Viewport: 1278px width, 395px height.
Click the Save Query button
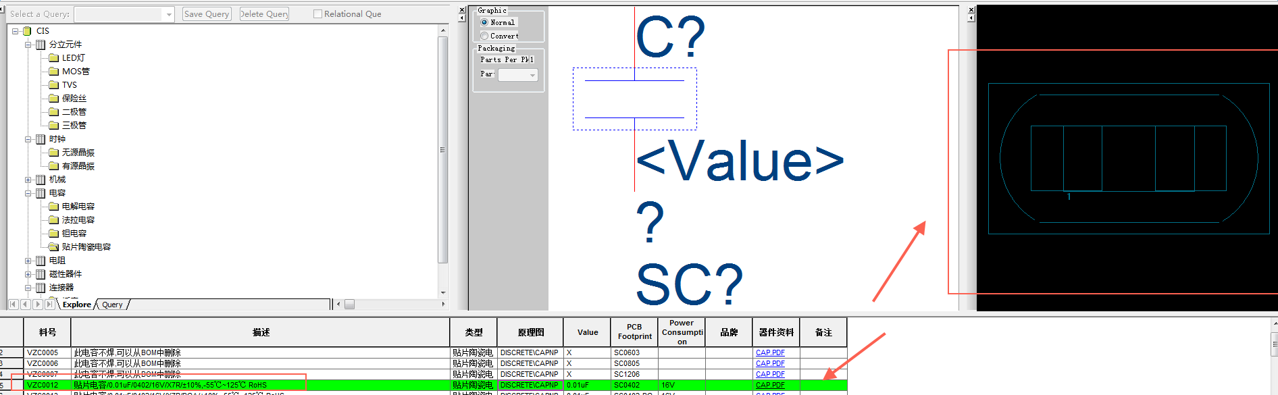tap(207, 14)
